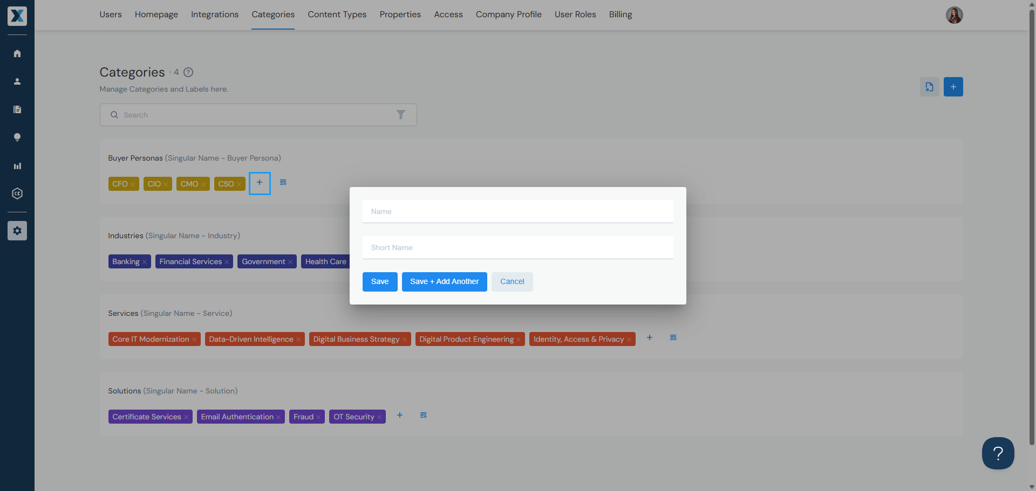The height and width of the screenshot is (491, 1036).
Task: Click the Health Care industry label
Action: click(326, 261)
